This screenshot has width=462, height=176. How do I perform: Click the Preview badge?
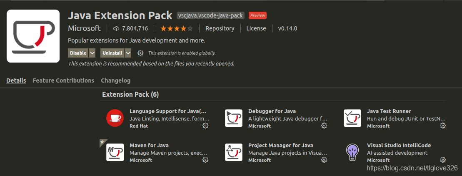click(257, 15)
